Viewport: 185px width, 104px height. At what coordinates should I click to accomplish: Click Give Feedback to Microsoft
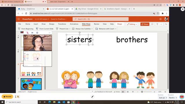click(x=103, y=92)
